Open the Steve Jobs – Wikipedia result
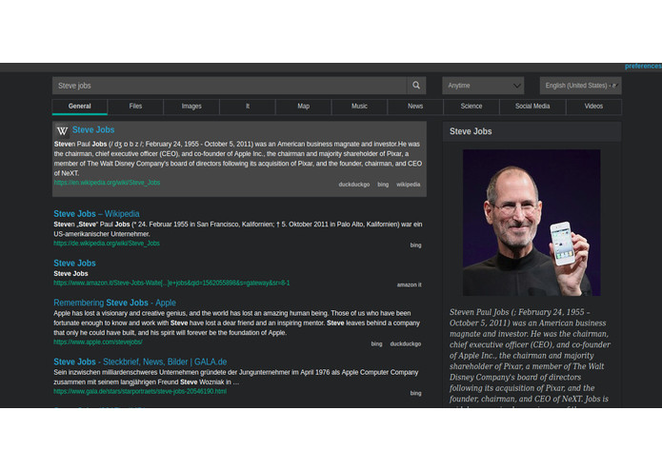 (96, 214)
